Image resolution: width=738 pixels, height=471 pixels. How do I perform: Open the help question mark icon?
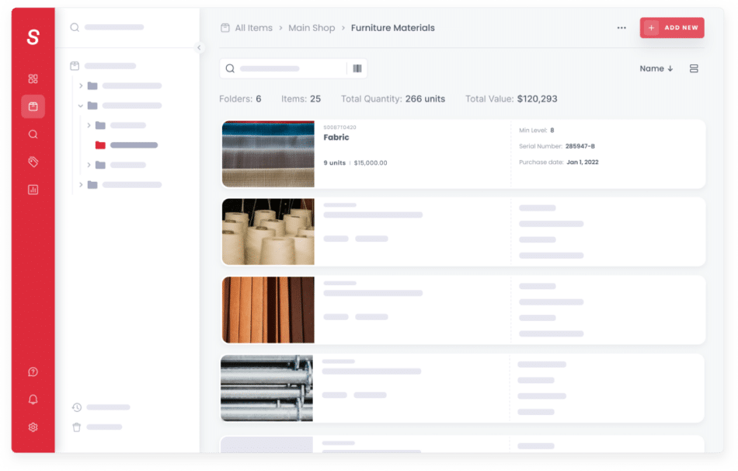click(x=33, y=372)
